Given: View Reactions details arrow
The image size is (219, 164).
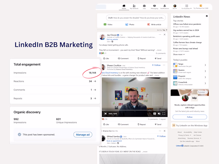Looking at the screenshot, I should point(95,81).
